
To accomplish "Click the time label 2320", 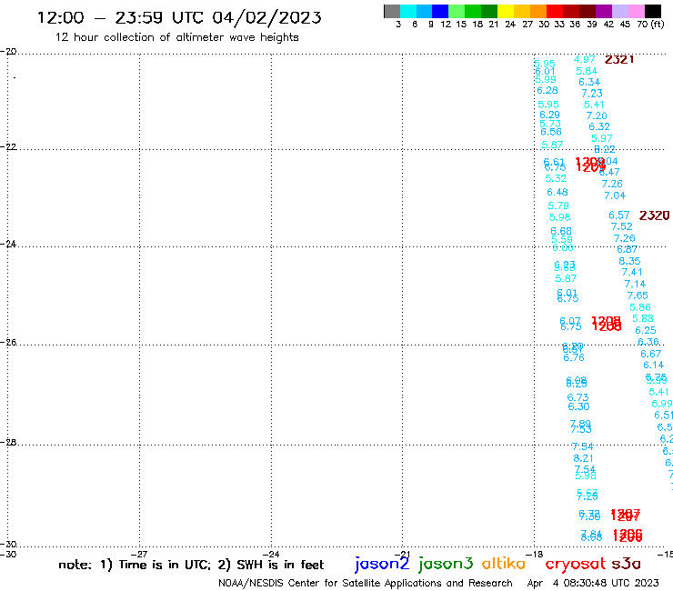I will 654,215.
